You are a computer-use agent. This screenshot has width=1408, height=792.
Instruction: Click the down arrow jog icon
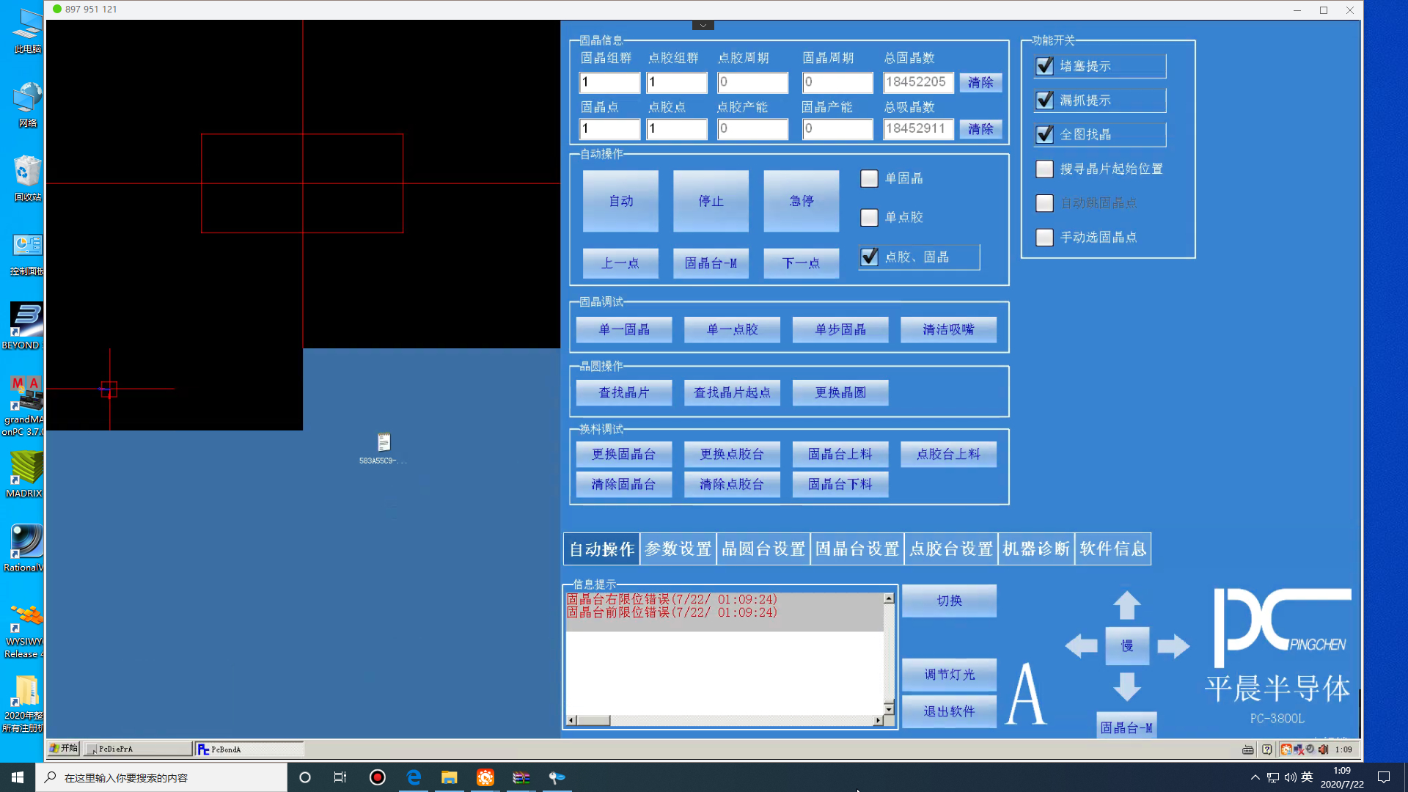click(x=1127, y=687)
